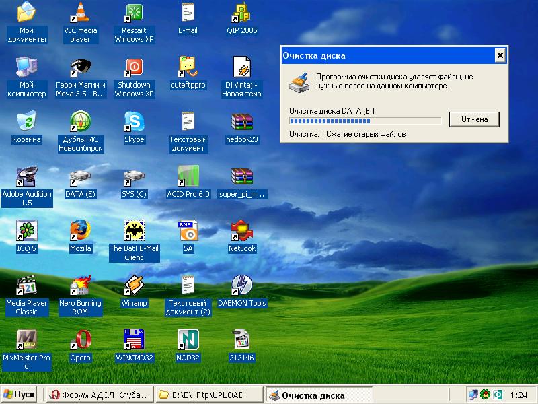The height and width of the screenshot is (404, 538).
Task: Launch the NetLook shortcut
Action: 242,230
